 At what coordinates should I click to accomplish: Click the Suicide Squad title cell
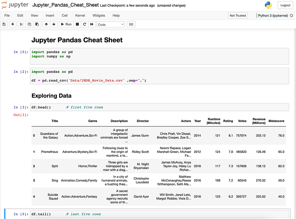(53, 196)
